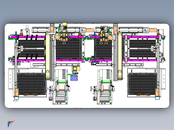Viewport: 174px width, 130px height.
Task: Select the upper-left tray with black clamps
Action: click(x=31, y=49)
